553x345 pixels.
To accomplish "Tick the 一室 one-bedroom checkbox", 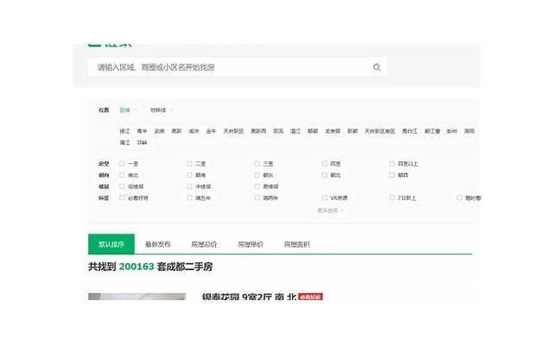I will [x=122, y=164].
